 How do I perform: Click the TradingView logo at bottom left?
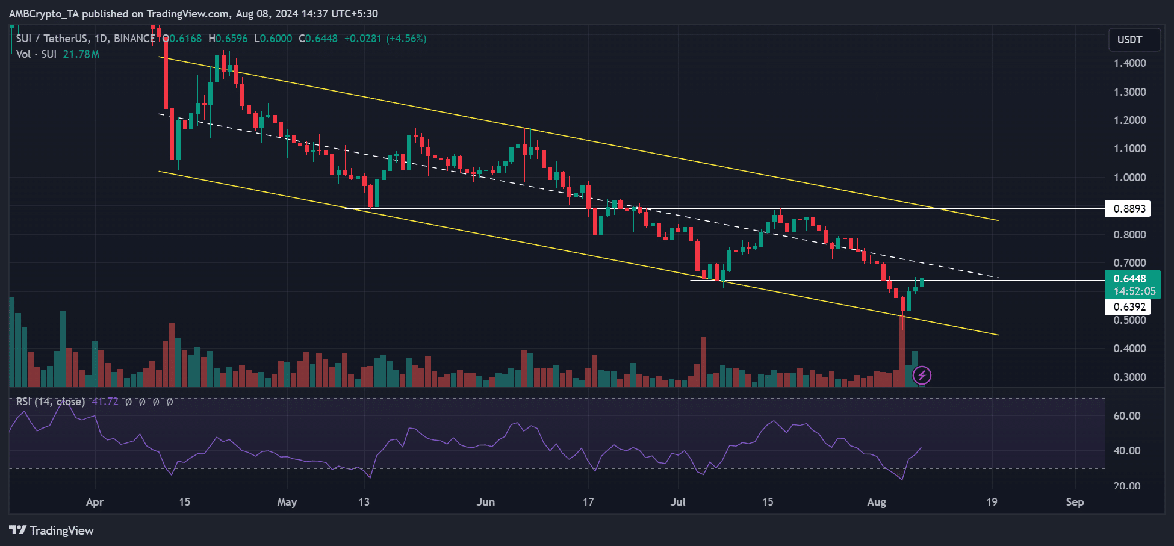[x=52, y=530]
